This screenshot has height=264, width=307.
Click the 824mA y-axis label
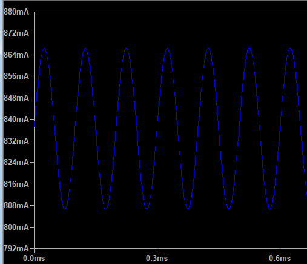click(16, 162)
